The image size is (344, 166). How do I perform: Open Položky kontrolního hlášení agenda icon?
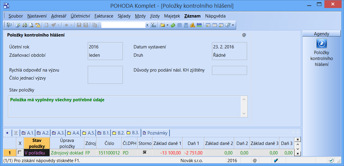(x=321, y=44)
